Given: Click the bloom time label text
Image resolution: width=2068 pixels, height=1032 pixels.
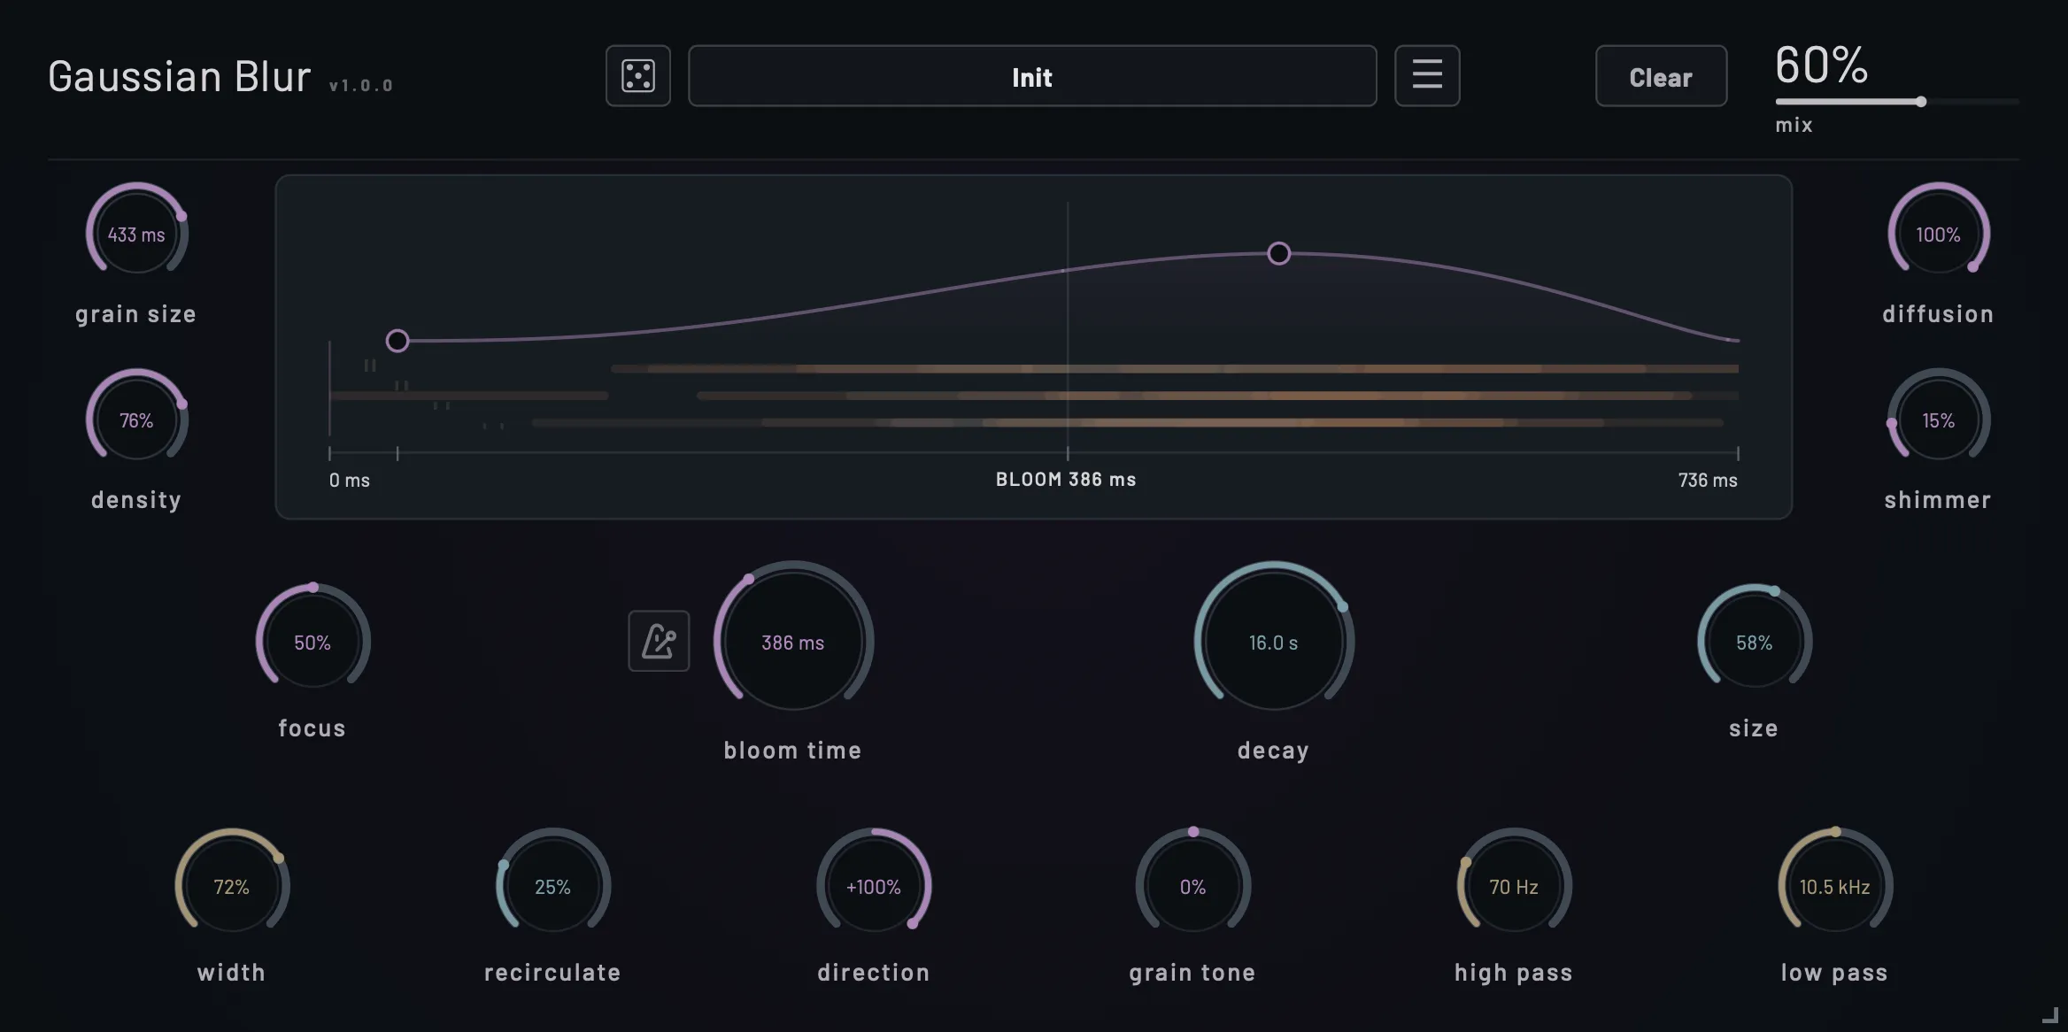Looking at the screenshot, I should (x=793, y=751).
